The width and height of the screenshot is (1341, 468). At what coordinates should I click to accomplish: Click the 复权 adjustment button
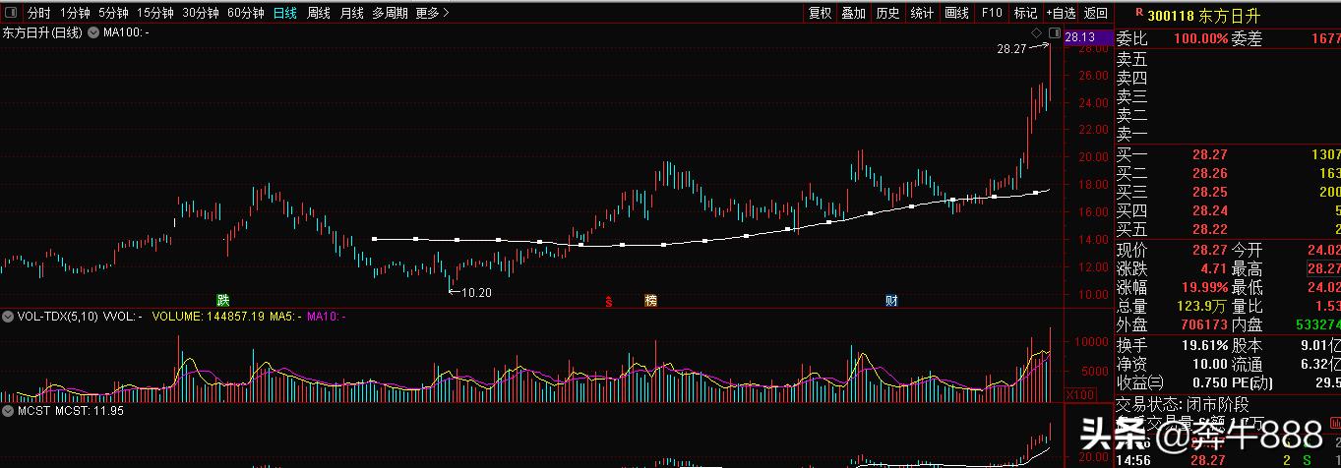click(x=821, y=13)
